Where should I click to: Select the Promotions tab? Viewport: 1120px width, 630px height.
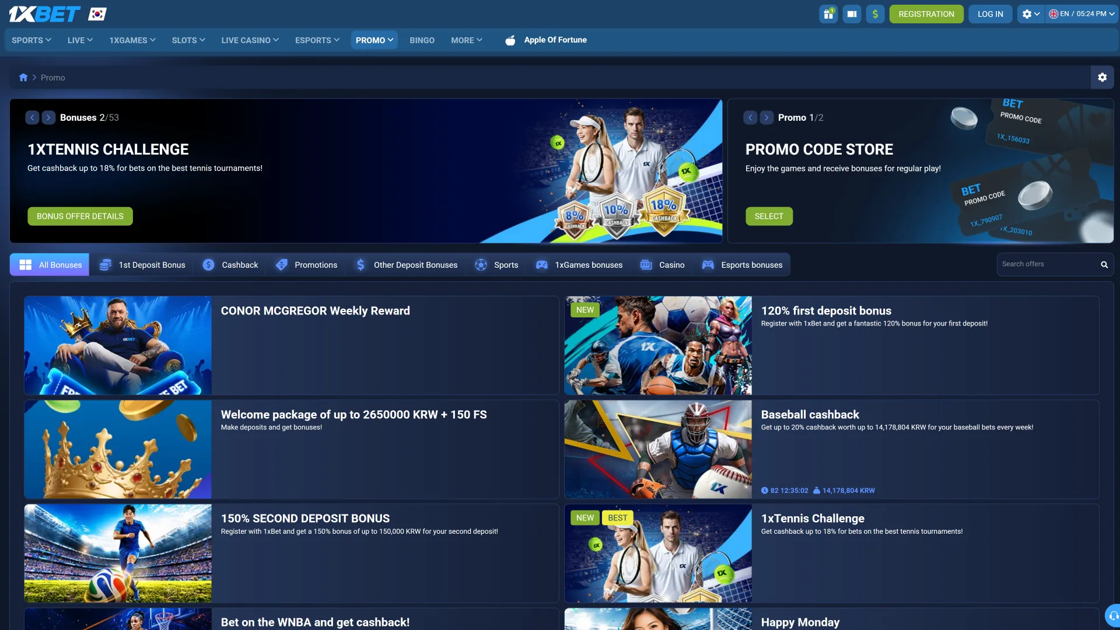click(306, 265)
